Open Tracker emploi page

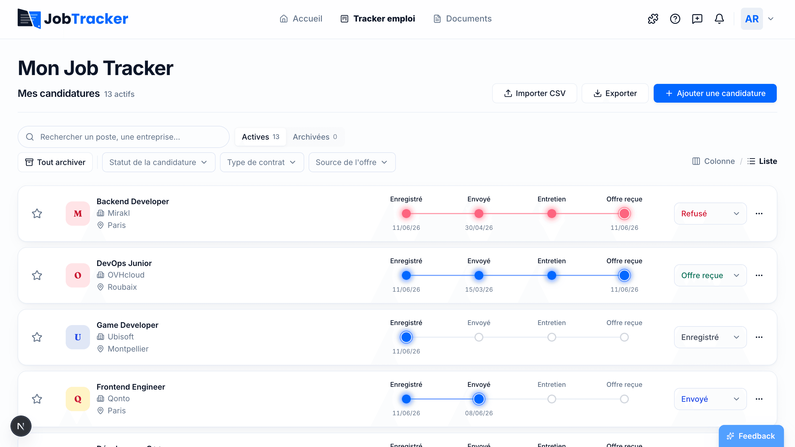point(378,19)
